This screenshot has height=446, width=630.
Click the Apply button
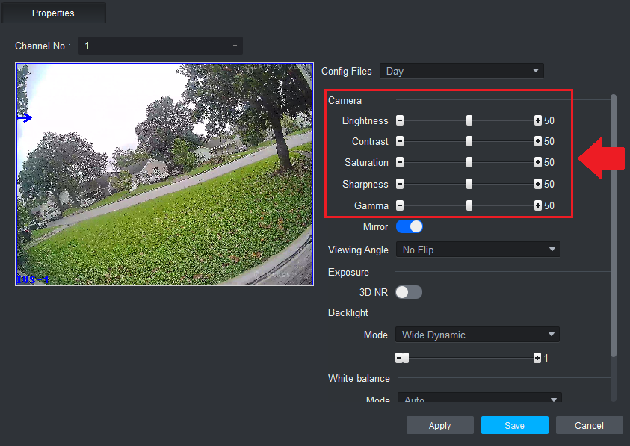click(x=439, y=425)
